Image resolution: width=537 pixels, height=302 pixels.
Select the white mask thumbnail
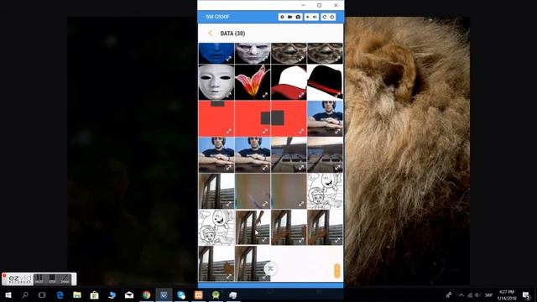pyautogui.click(x=216, y=82)
